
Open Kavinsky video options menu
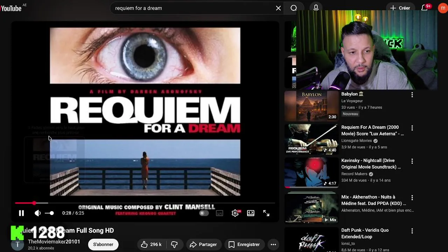tap(412, 161)
